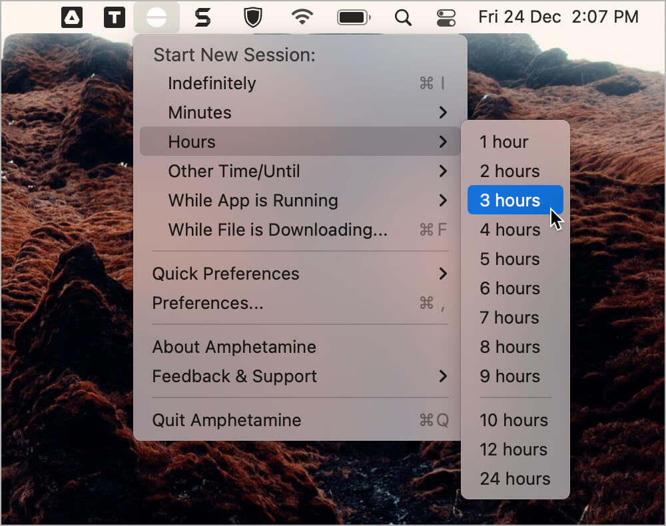Click the chevron beside Other Time/Until

[x=443, y=171]
